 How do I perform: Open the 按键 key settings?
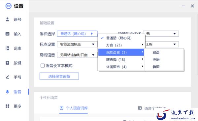coord(14,63)
